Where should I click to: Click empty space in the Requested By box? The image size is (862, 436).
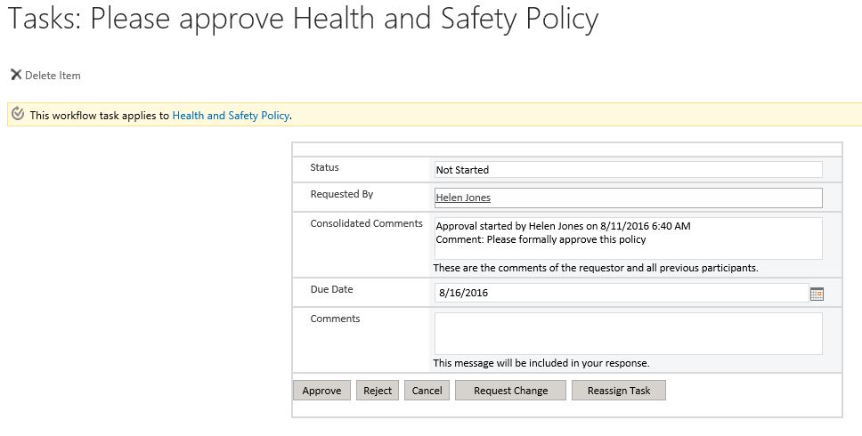(x=659, y=198)
